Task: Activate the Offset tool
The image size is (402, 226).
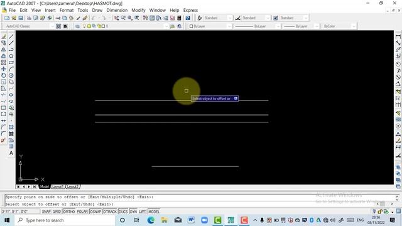Action: coord(4,56)
